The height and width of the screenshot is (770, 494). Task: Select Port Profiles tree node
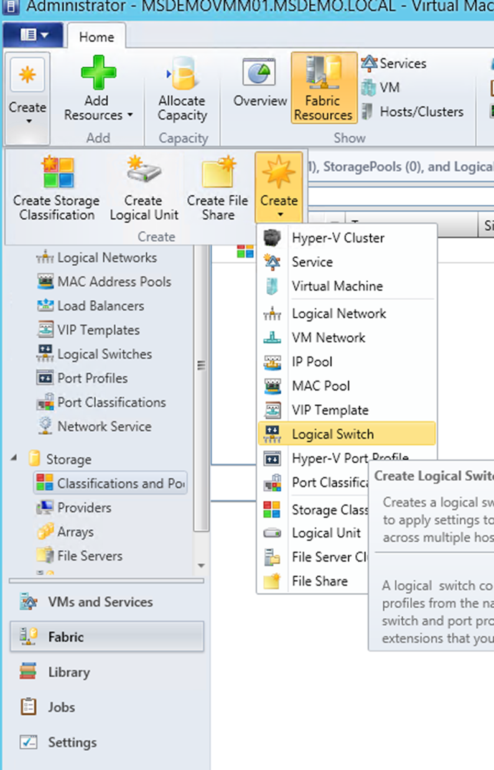pyautogui.click(x=92, y=378)
